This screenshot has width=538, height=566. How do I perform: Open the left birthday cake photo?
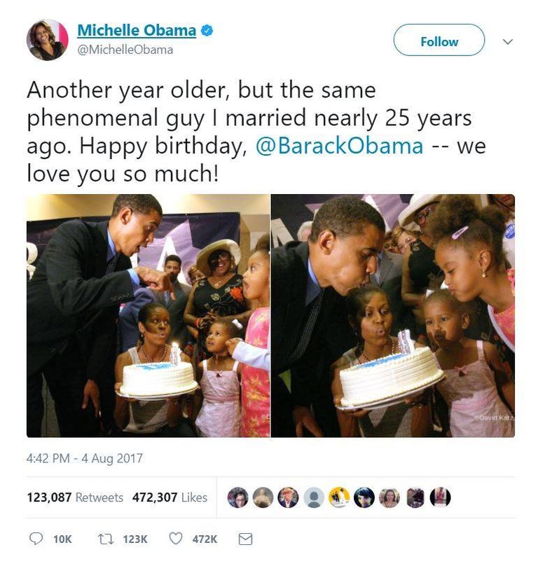148,316
